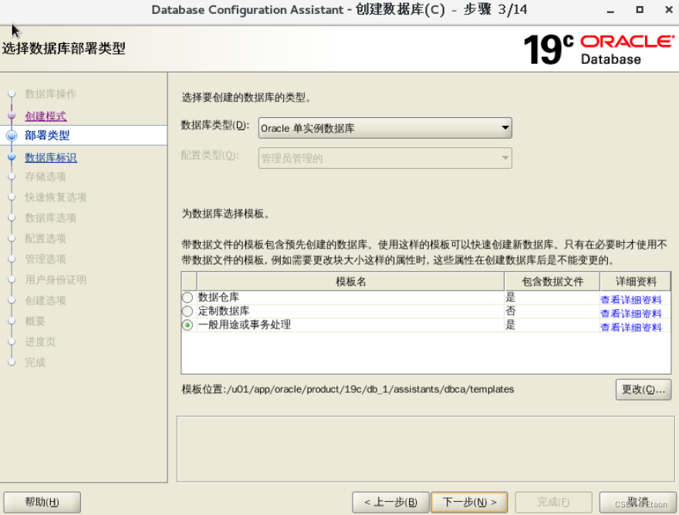Click 快速恢复选项 step in sidebar
Image resolution: width=679 pixels, height=515 pixels.
pos(56,197)
